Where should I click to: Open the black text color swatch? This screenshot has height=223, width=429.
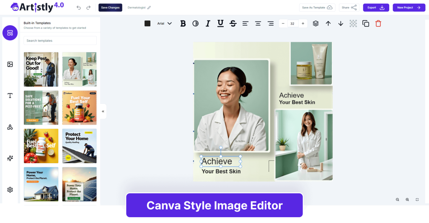click(147, 23)
